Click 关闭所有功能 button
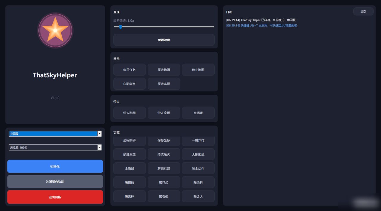Screen dimensions: 381x211 55,182
